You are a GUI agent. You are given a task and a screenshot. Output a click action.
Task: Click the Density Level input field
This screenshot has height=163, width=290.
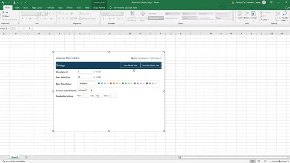[x=85, y=72]
